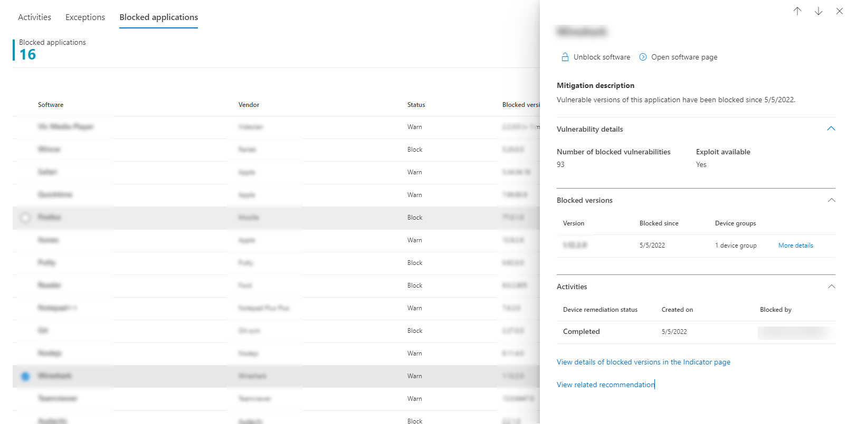Go to next item with down arrow
This screenshot has height=424, width=847.
[819, 11]
